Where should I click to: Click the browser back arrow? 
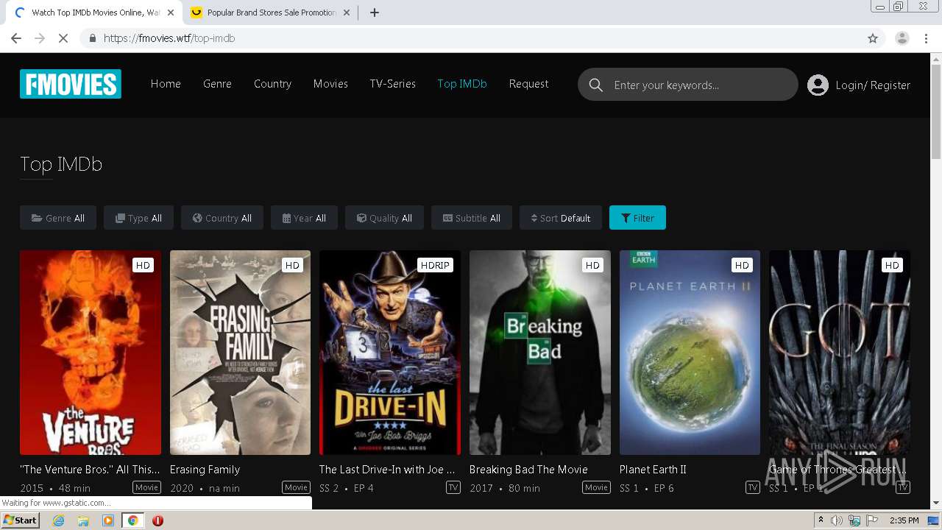click(16, 38)
